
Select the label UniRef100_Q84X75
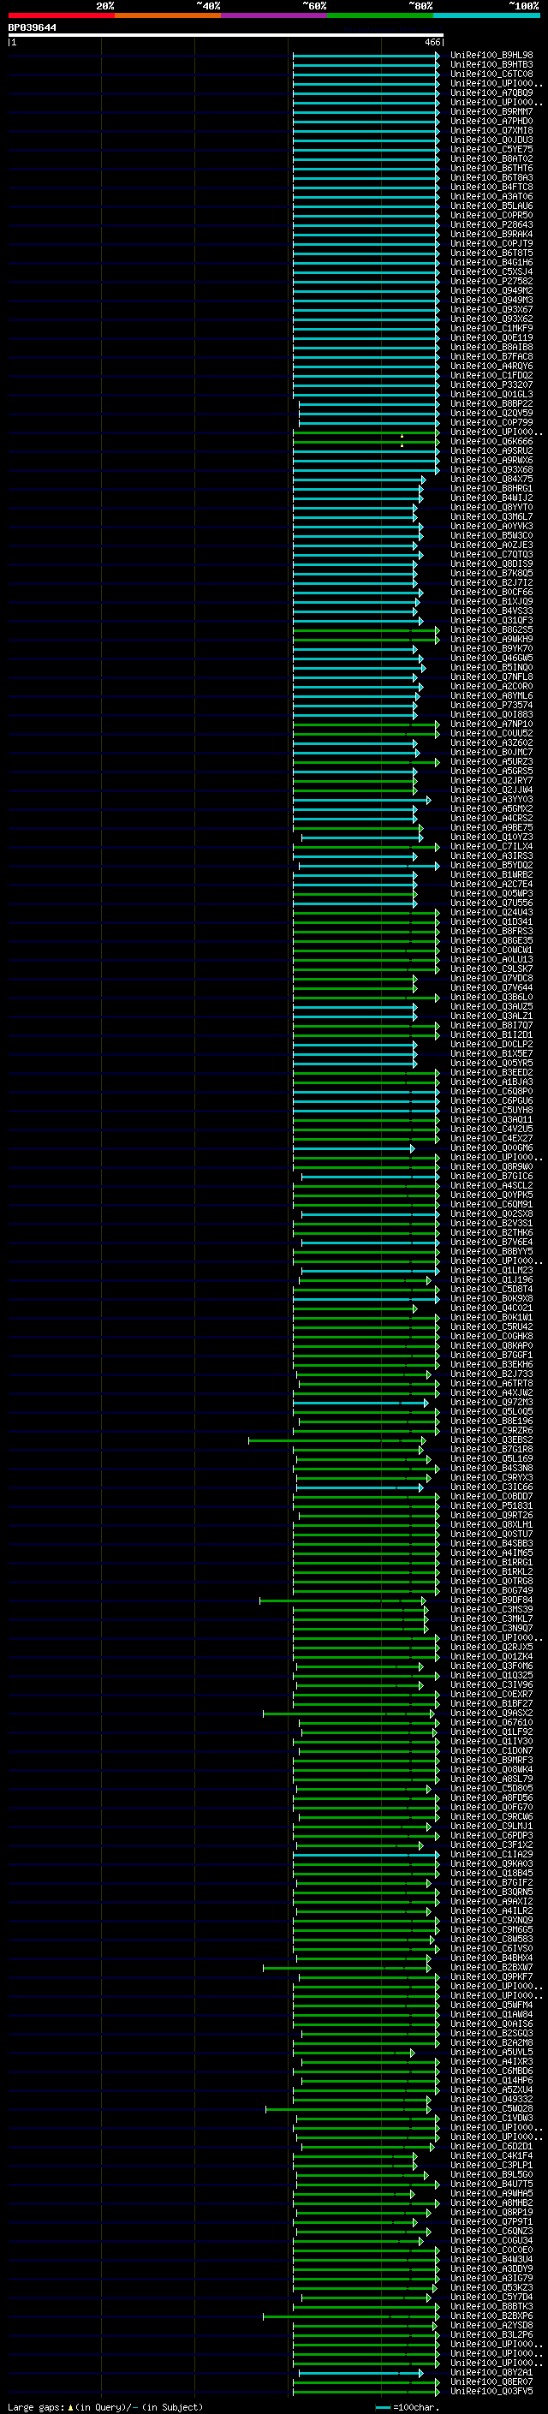[x=491, y=479]
